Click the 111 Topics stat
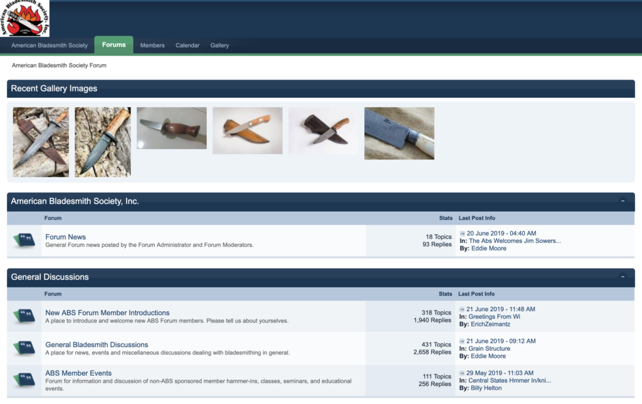642x404 pixels. pyautogui.click(x=436, y=376)
